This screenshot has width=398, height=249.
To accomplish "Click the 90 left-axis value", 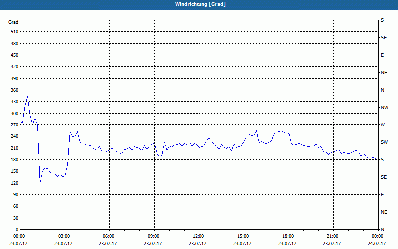I will [16, 194].
